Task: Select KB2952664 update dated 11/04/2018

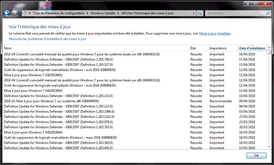Action: pos(135,91)
